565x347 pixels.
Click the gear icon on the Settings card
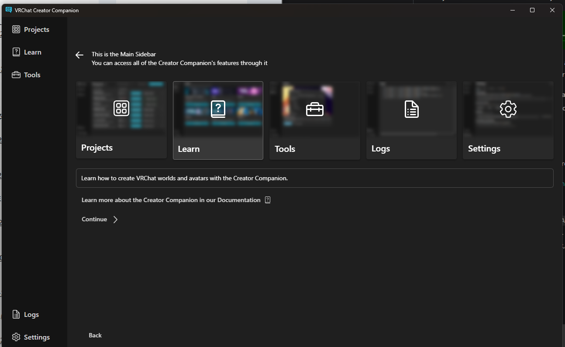(x=508, y=109)
